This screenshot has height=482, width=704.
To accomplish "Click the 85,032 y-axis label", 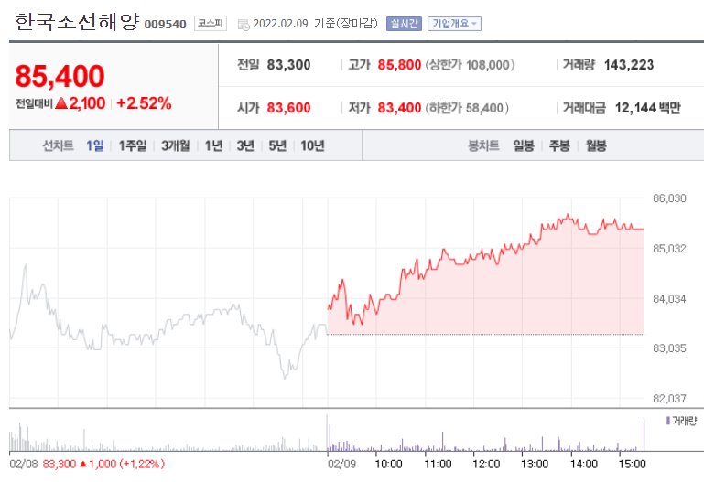I will point(669,249).
